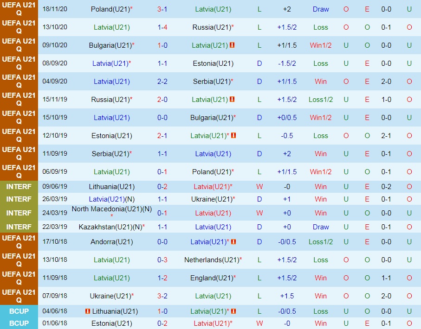The width and height of the screenshot is (421, 329).
Task: Open Kazakhstan(U21)(N) team link
Action: click(x=110, y=227)
